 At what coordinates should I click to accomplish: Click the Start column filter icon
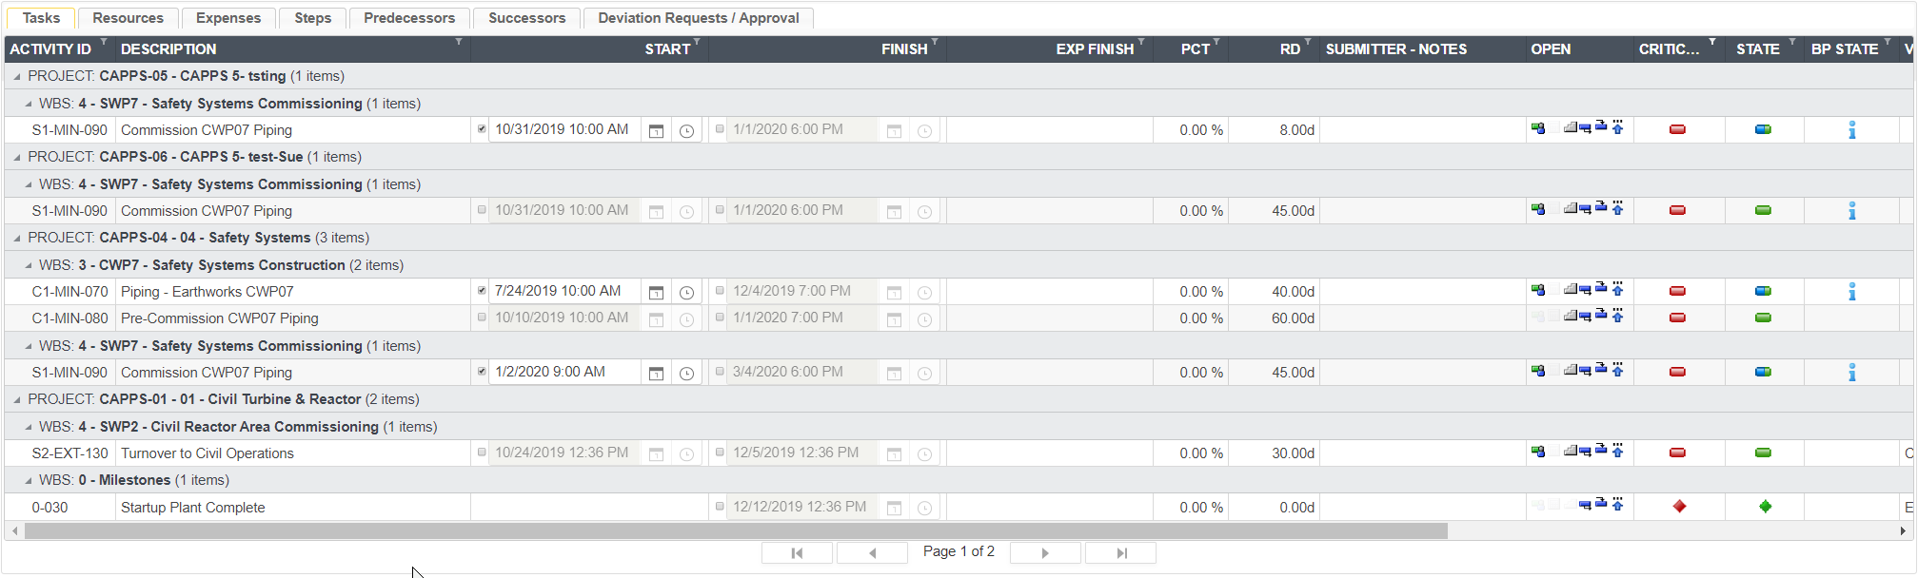697,43
